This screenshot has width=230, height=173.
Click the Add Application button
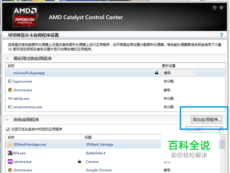[x=207, y=120]
